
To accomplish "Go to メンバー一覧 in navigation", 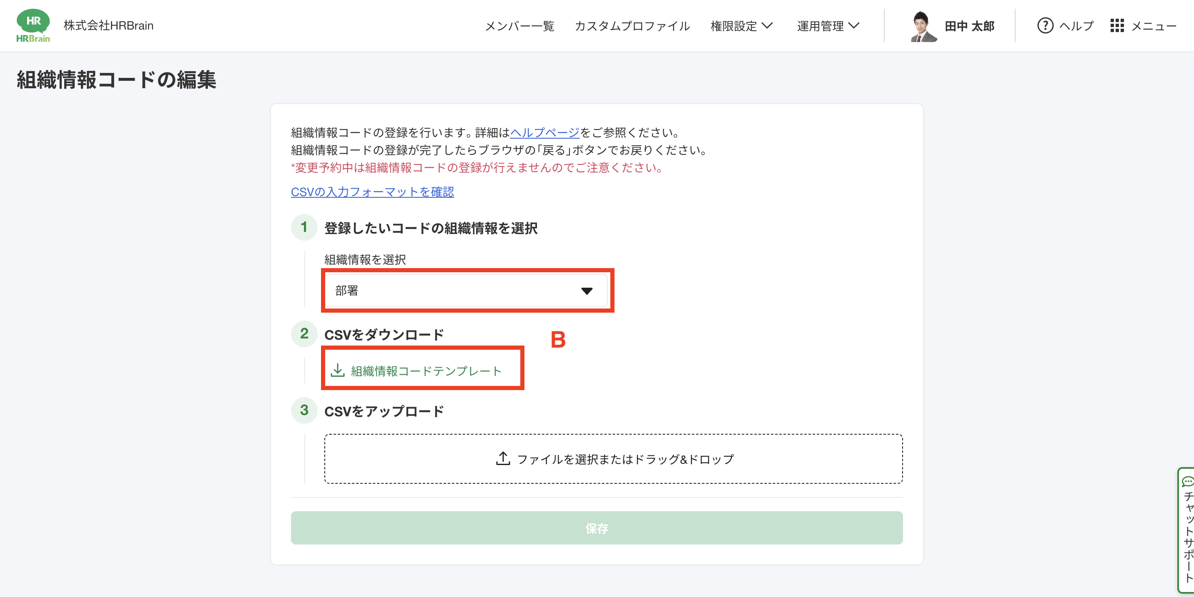I will (x=519, y=26).
